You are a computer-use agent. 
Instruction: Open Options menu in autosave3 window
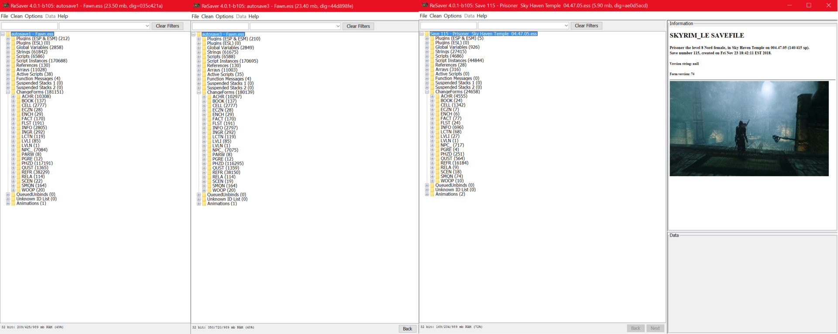coord(224,17)
